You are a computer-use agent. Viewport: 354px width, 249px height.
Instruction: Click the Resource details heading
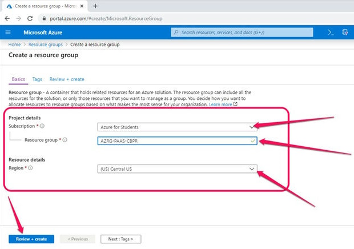click(x=27, y=159)
